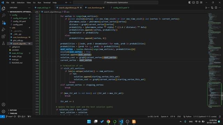Open editor More Actions ellipsis

[220, 8]
